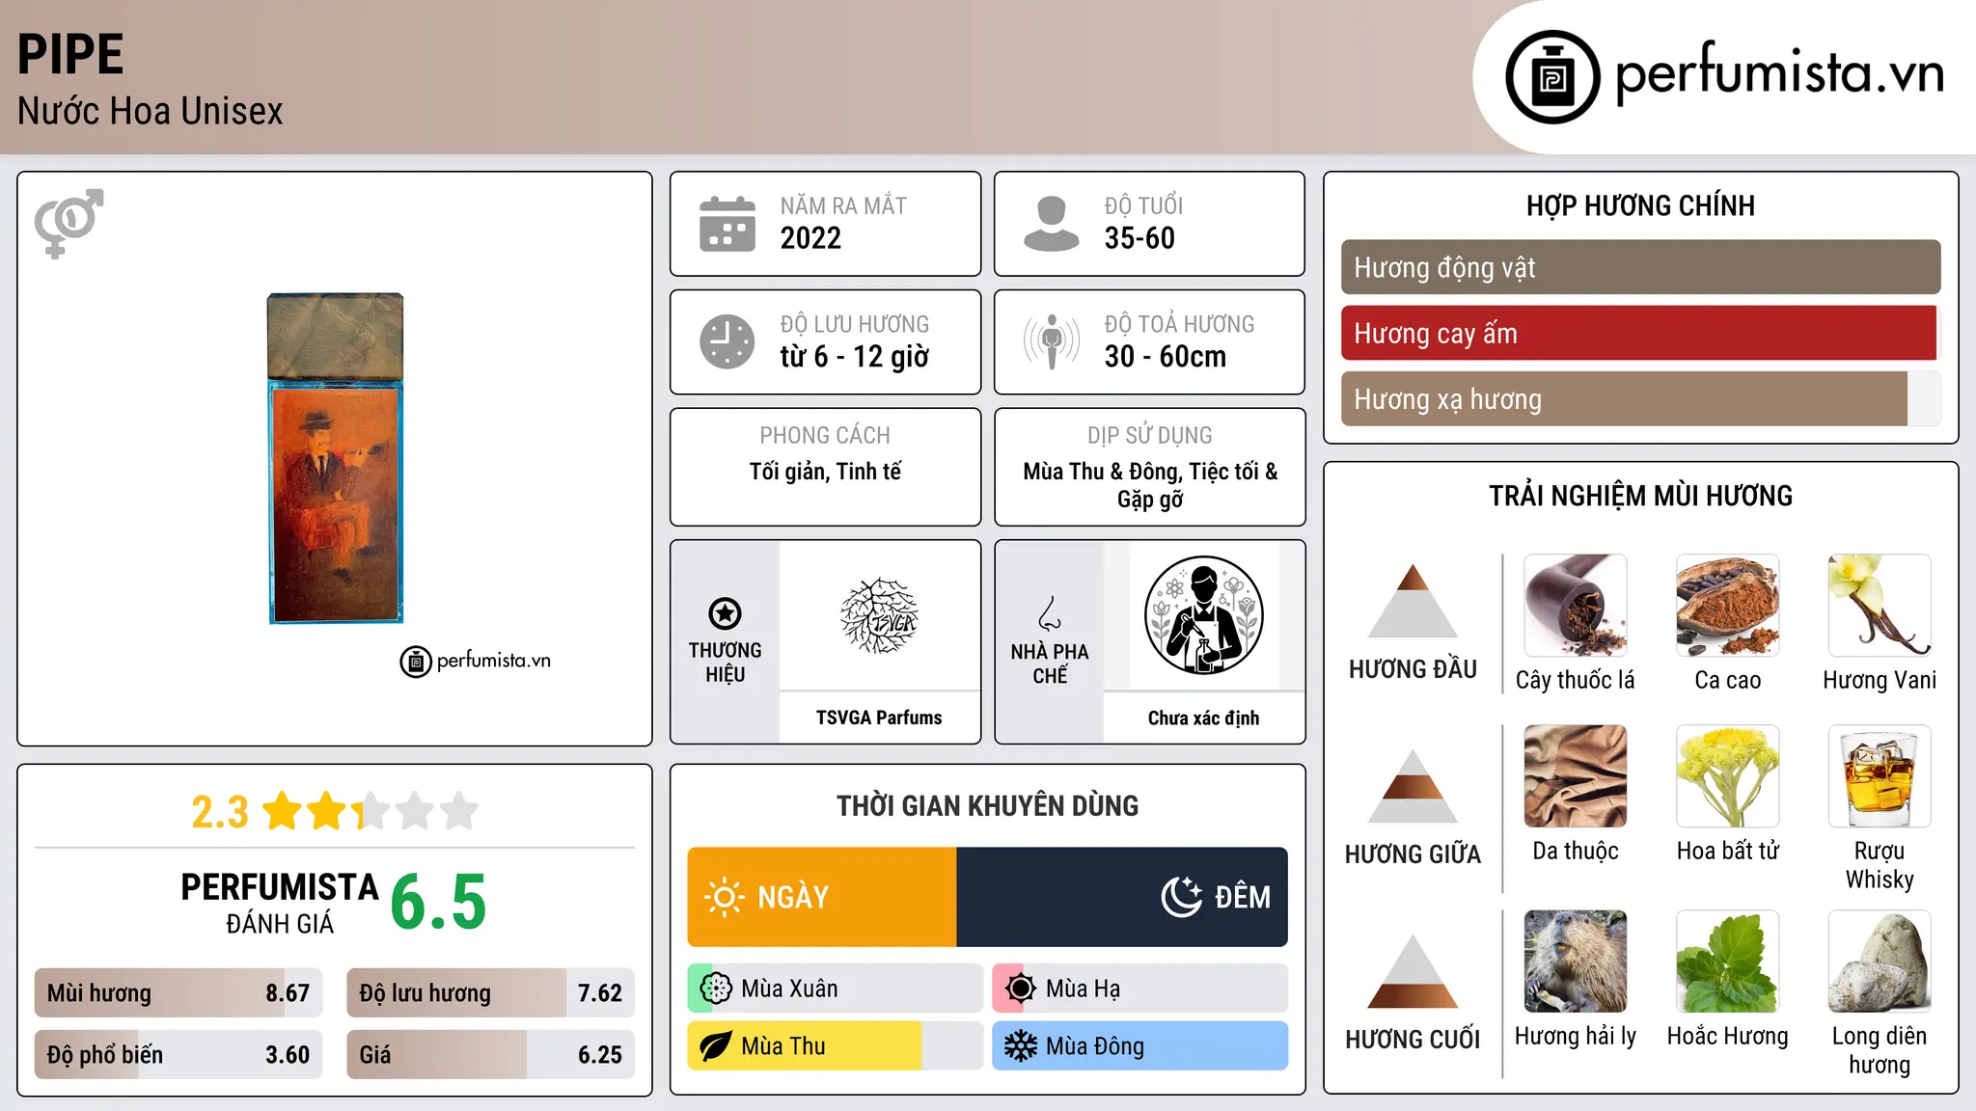Click the release year 2022
The image size is (1976, 1111).
click(810, 238)
